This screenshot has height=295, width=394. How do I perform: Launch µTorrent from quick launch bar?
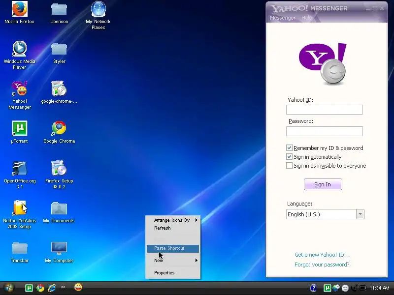point(29,288)
